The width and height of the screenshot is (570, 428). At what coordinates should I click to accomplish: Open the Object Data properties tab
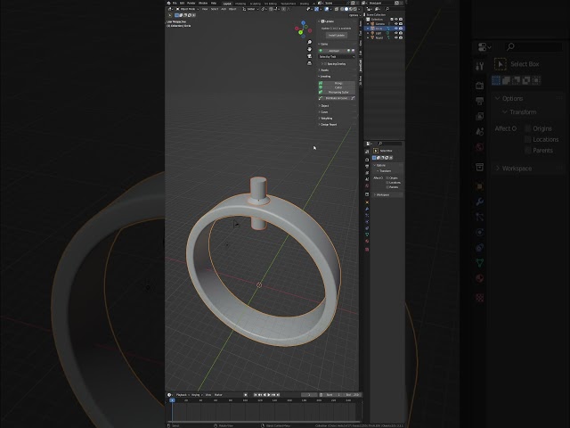click(367, 235)
